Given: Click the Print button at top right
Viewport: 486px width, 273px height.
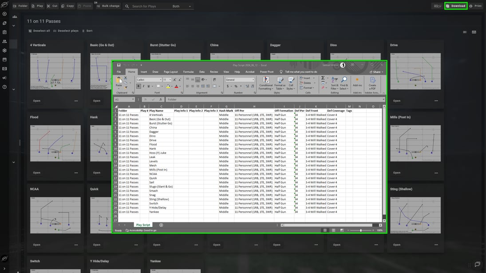Looking at the screenshot, I should [476, 6].
